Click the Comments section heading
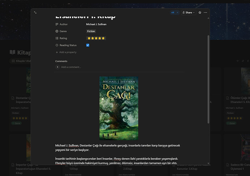 (61, 61)
